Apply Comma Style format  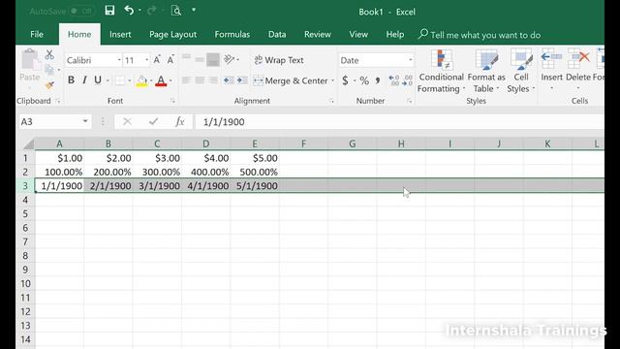378,80
